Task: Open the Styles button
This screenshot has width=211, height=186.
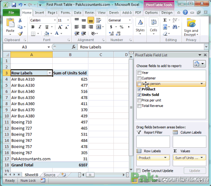Action: click(140, 26)
